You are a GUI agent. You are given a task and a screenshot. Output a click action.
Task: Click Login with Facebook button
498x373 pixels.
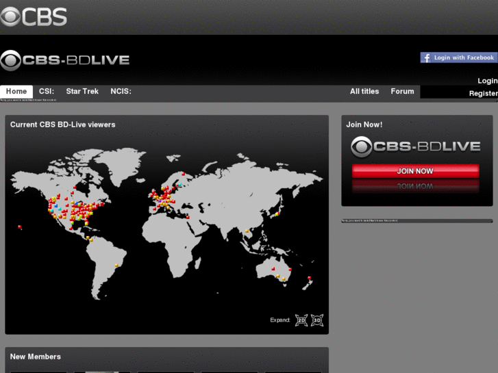[x=459, y=57]
